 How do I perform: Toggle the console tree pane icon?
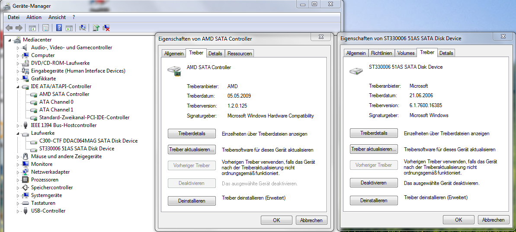[x=32, y=28]
